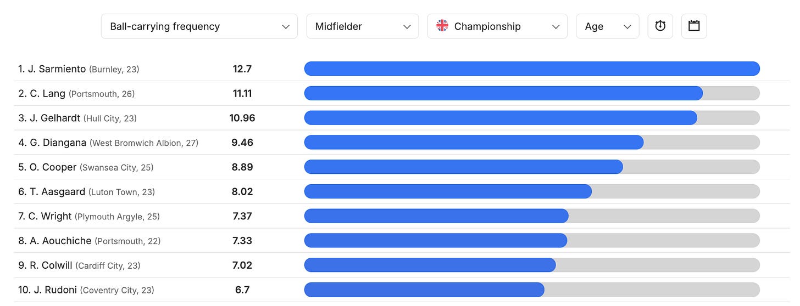
Task: Click G. Diangana player name
Action: (58, 143)
